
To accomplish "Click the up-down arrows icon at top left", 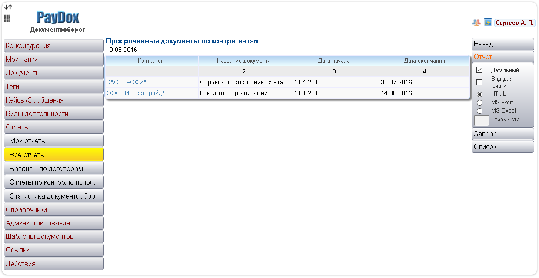I will tap(8, 7).
